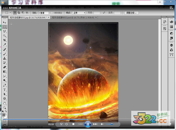Viewport: 176px width, 130px height.
Task: Select the Eyedropper tool
Action: pos(5,45)
